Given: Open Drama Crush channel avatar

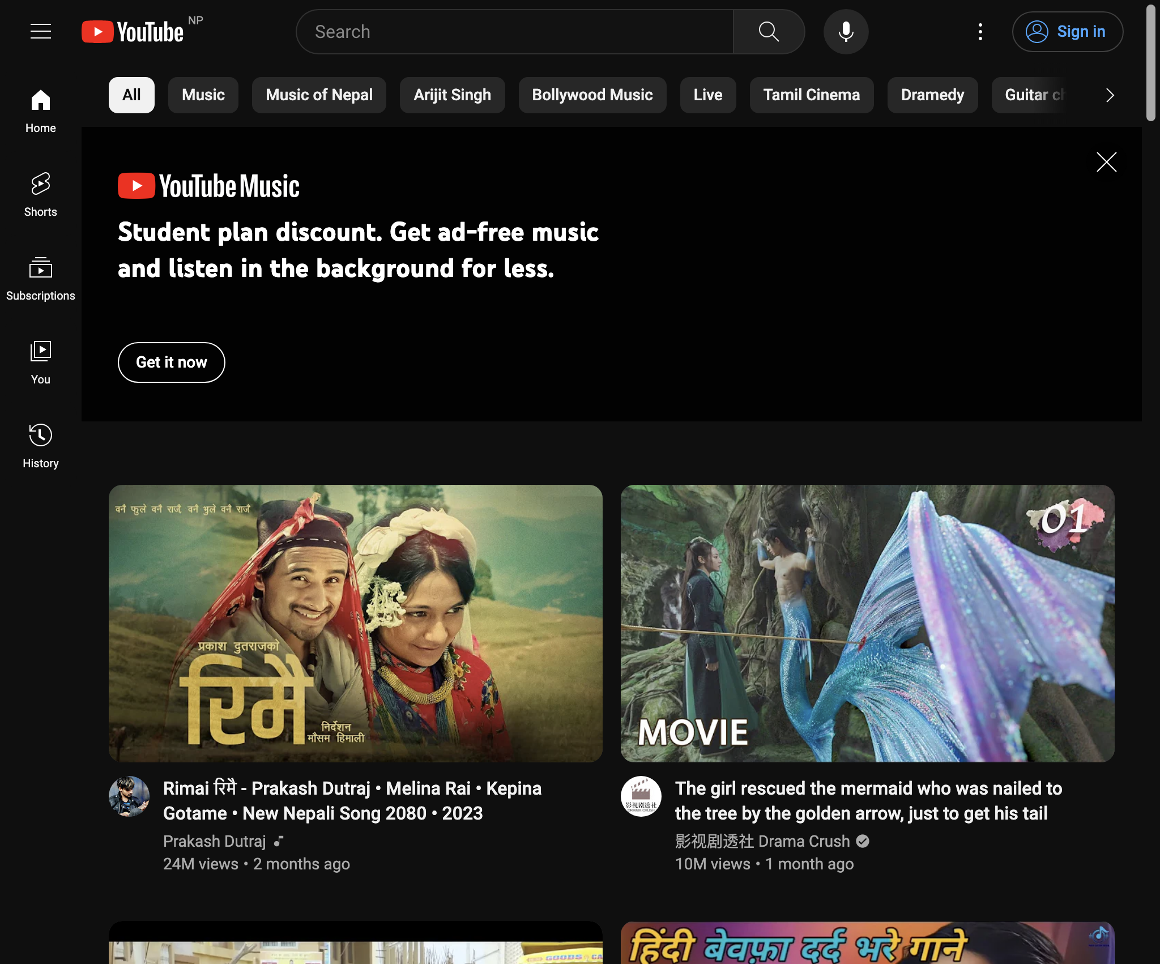Looking at the screenshot, I should [x=641, y=796].
